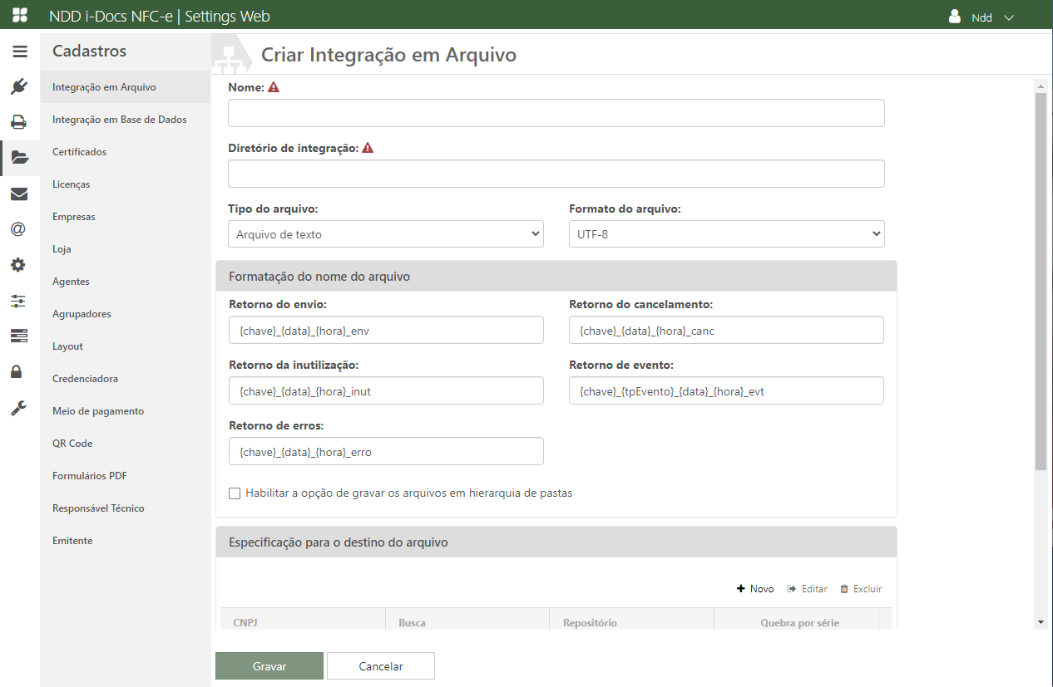Select the wrench tools sidebar icon
Viewport: 1053px width, 687px height.
[x=18, y=408]
